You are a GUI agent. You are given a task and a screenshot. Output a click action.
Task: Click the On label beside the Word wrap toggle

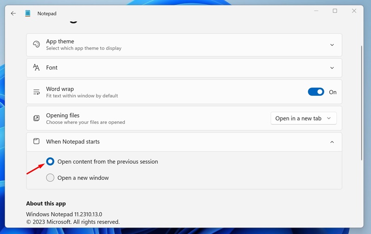[x=333, y=92]
